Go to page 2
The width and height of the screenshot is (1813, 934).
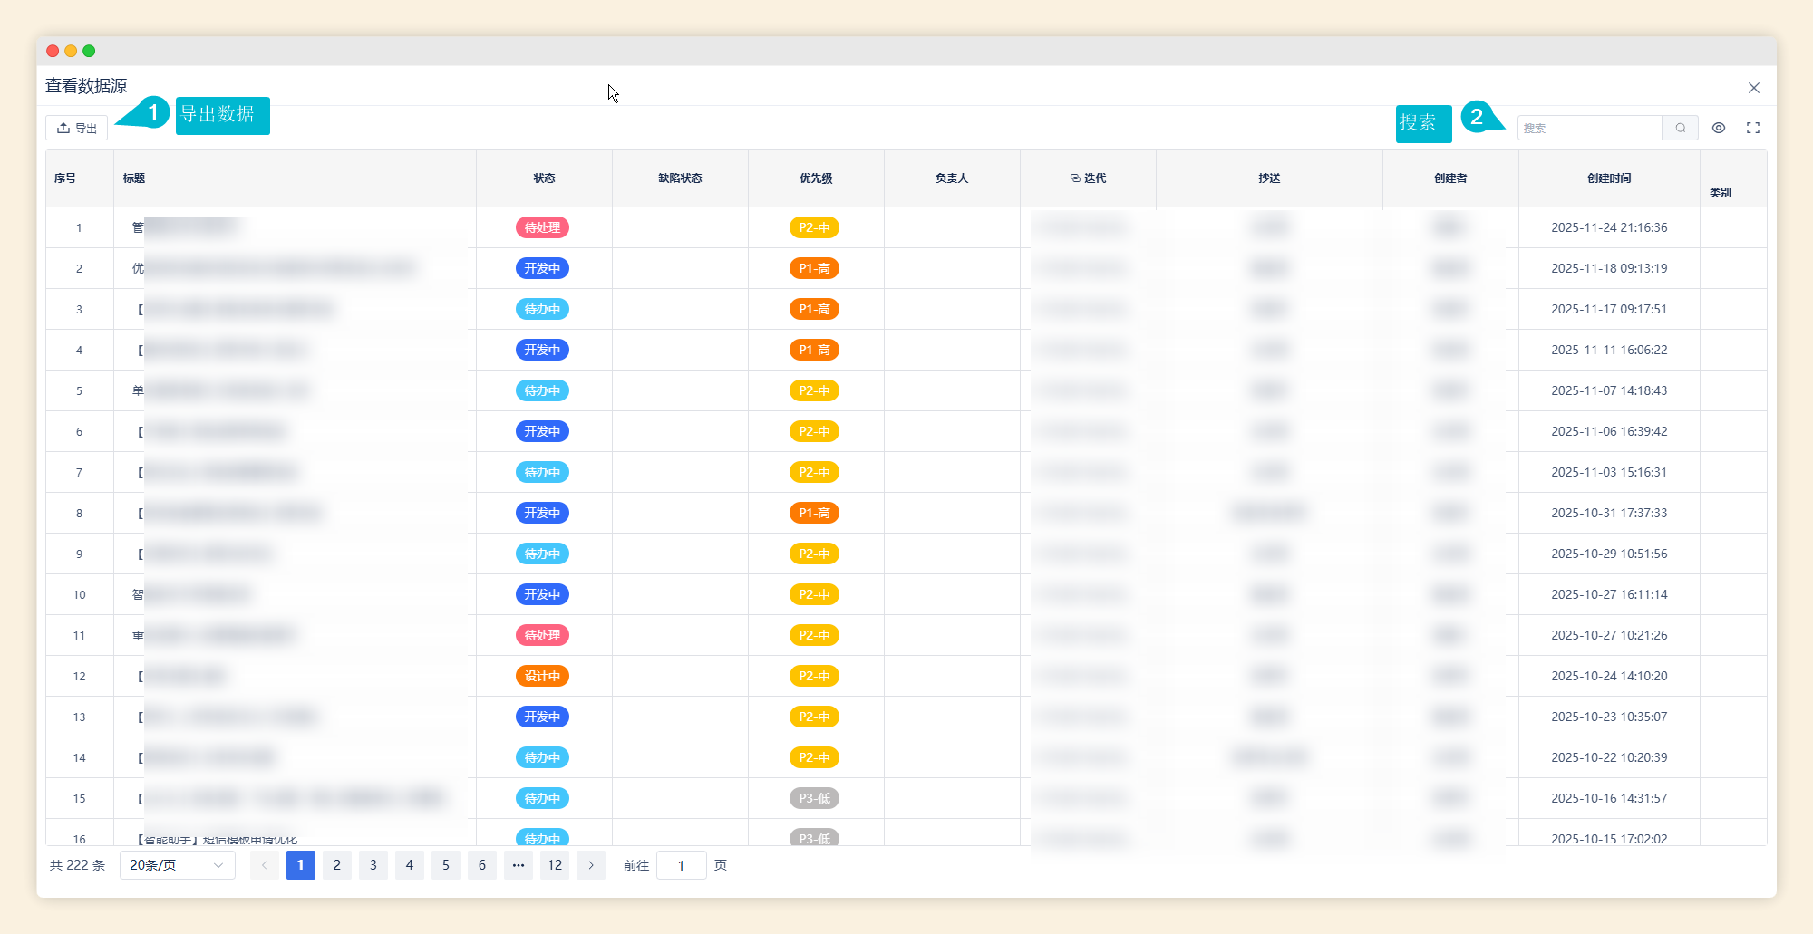(336, 865)
